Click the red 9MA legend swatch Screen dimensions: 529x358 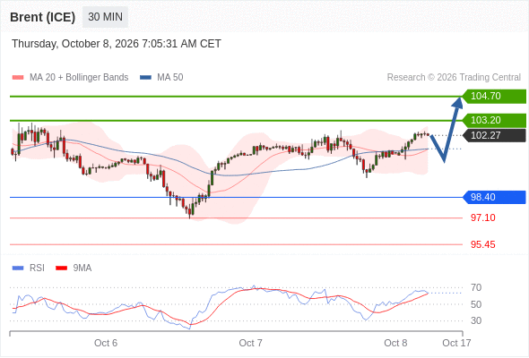(x=61, y=268)
